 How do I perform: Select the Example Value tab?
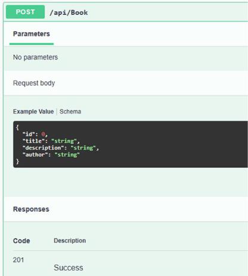coord(33,112)
